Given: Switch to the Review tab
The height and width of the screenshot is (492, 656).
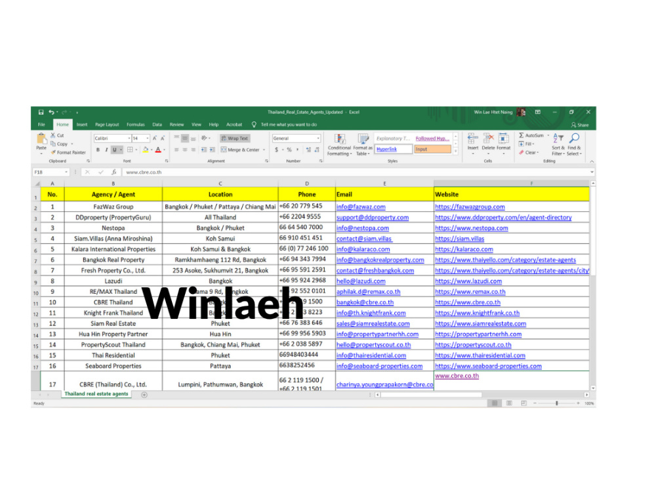Looking at the screenshot, I should tap(176, 125).
